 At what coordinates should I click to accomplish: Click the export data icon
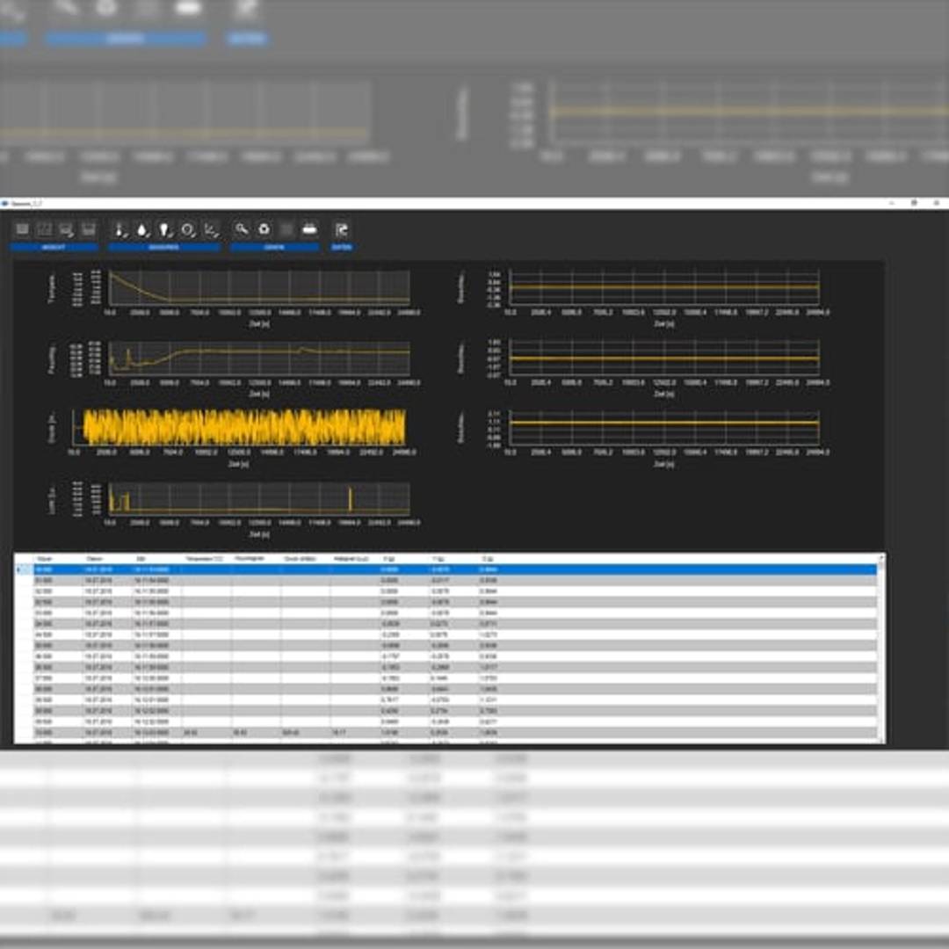pyautogui.click(x=342, y=229)
